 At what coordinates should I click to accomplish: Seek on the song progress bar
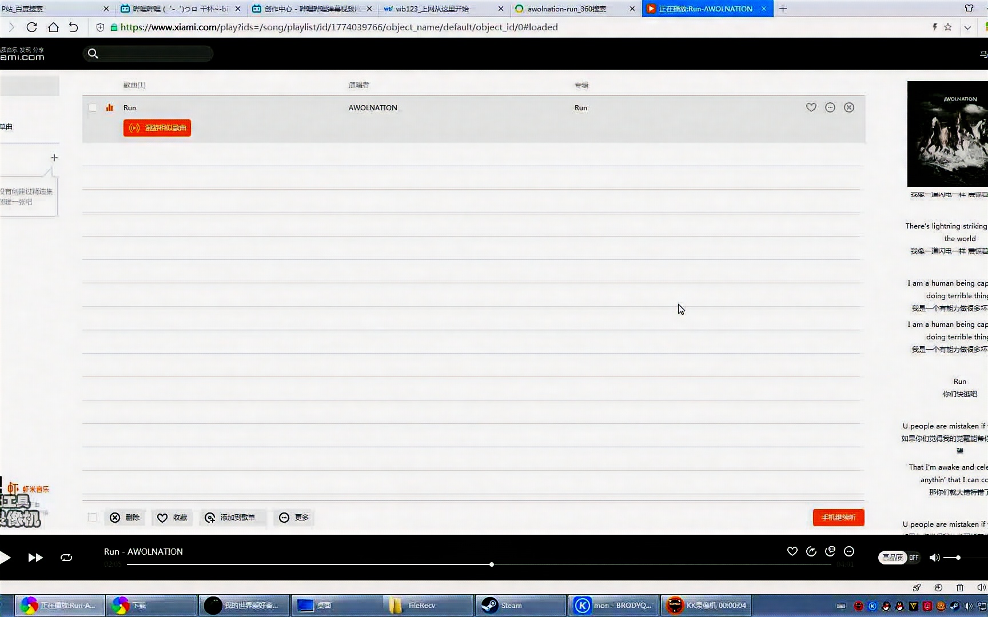tap(479, 564)
